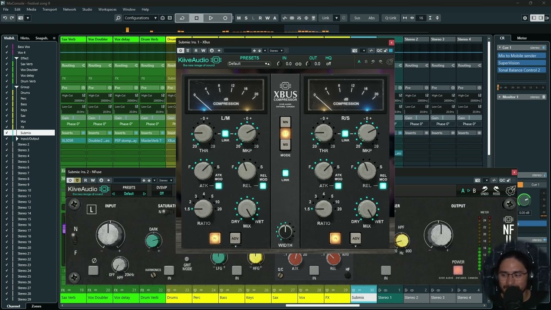The width and height of the screenshot is (551, 310).
Task: Click the NFuse REDO icon
Action: click(x=496, y=190)
